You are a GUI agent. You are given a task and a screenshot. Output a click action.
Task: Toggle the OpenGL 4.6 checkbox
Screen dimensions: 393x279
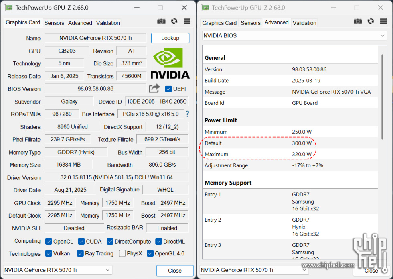[150, 253]
